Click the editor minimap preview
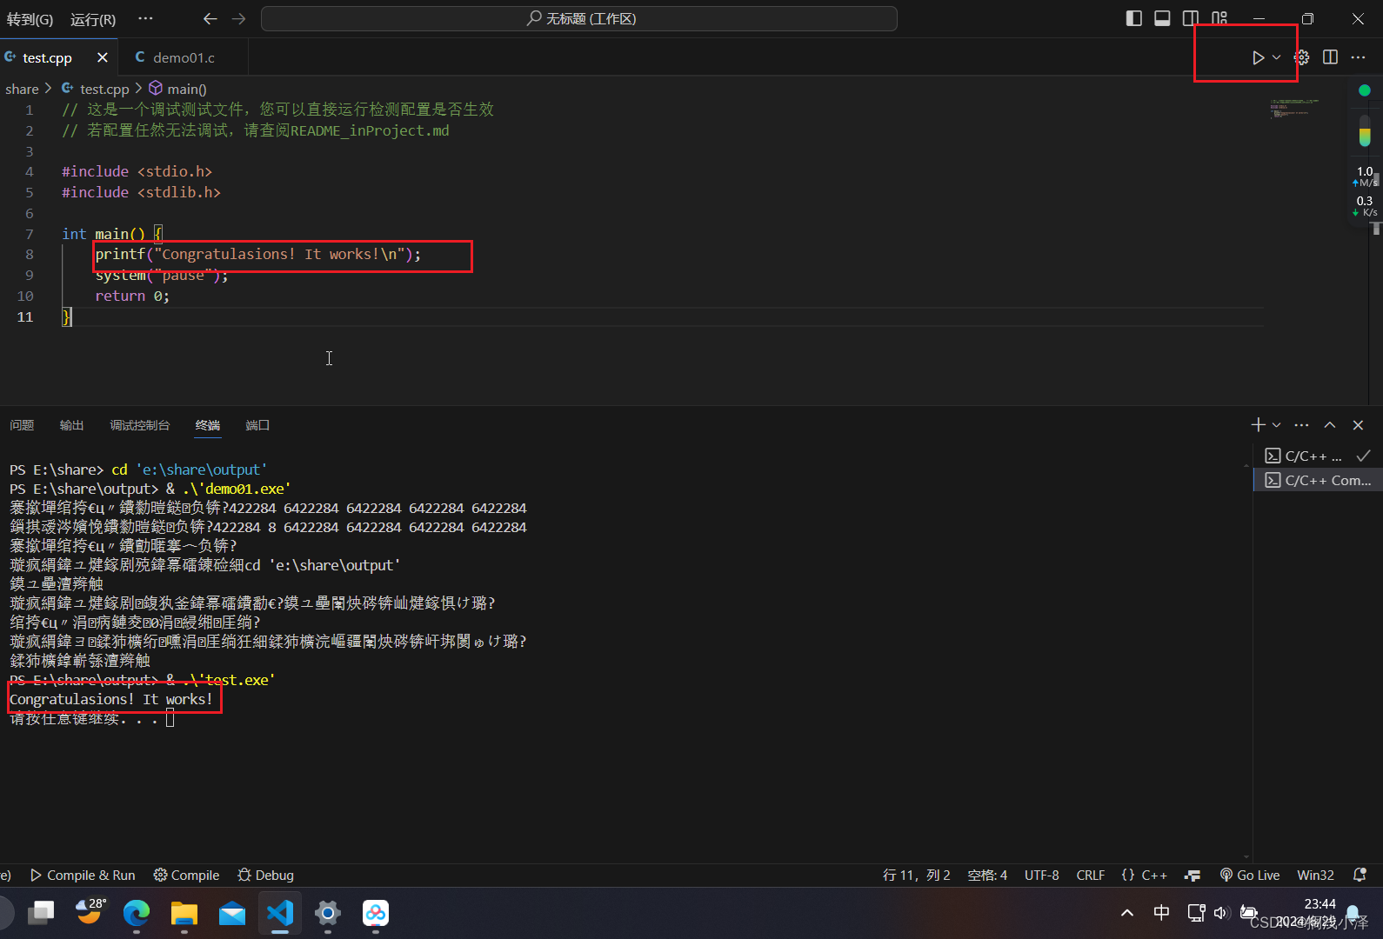Screen dimensions: 1383x939 click(x=1296, y=109)
